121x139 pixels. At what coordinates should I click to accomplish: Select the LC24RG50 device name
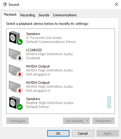(34, 50)
